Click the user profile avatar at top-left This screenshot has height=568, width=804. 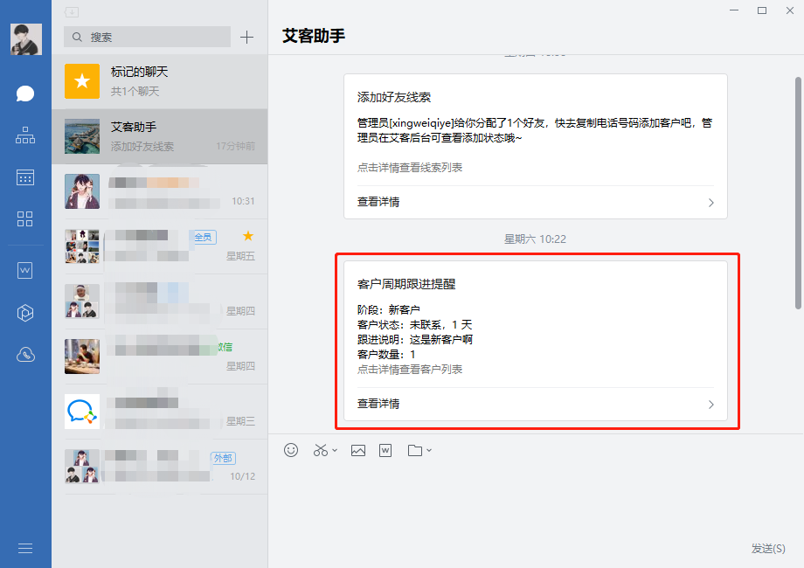tap(25, 39)
